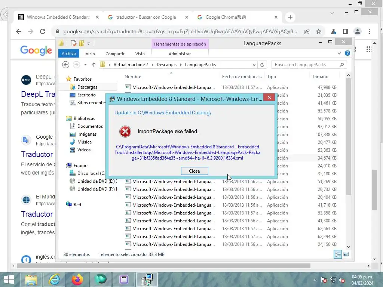Sort by Fecha de modificación column
The height and width of the screenshot is (287, 383).
click(x=242, y=76)
